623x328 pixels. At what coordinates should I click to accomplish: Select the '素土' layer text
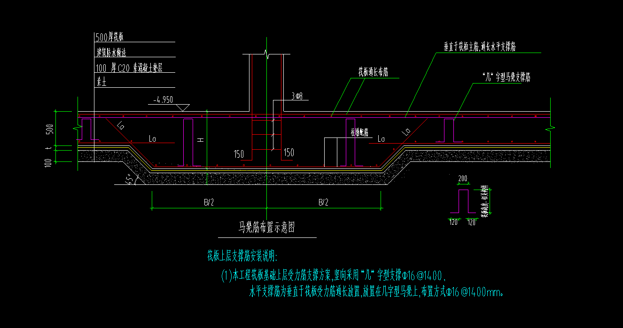click(101, 82)
